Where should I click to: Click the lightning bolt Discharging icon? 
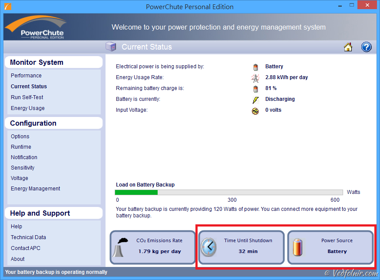pos(255,100)
